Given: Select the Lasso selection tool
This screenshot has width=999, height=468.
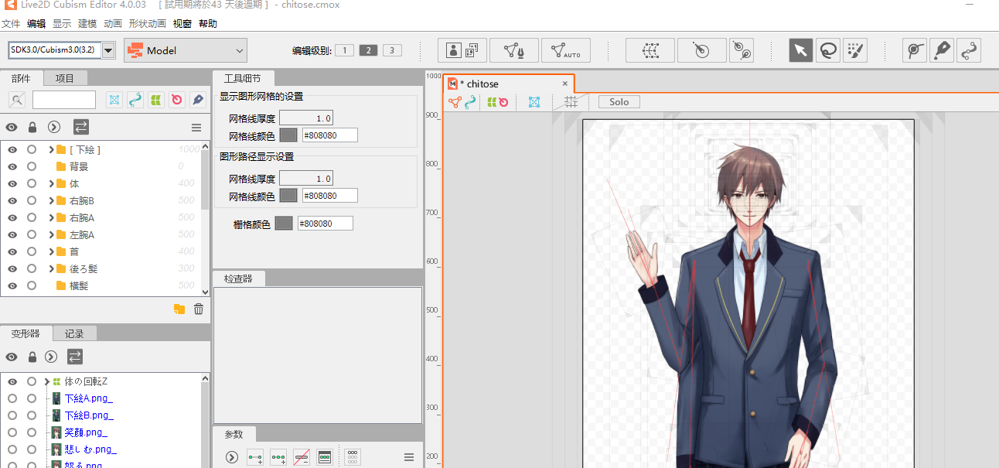Looking at the screenshot, I should tap(827, 50).
